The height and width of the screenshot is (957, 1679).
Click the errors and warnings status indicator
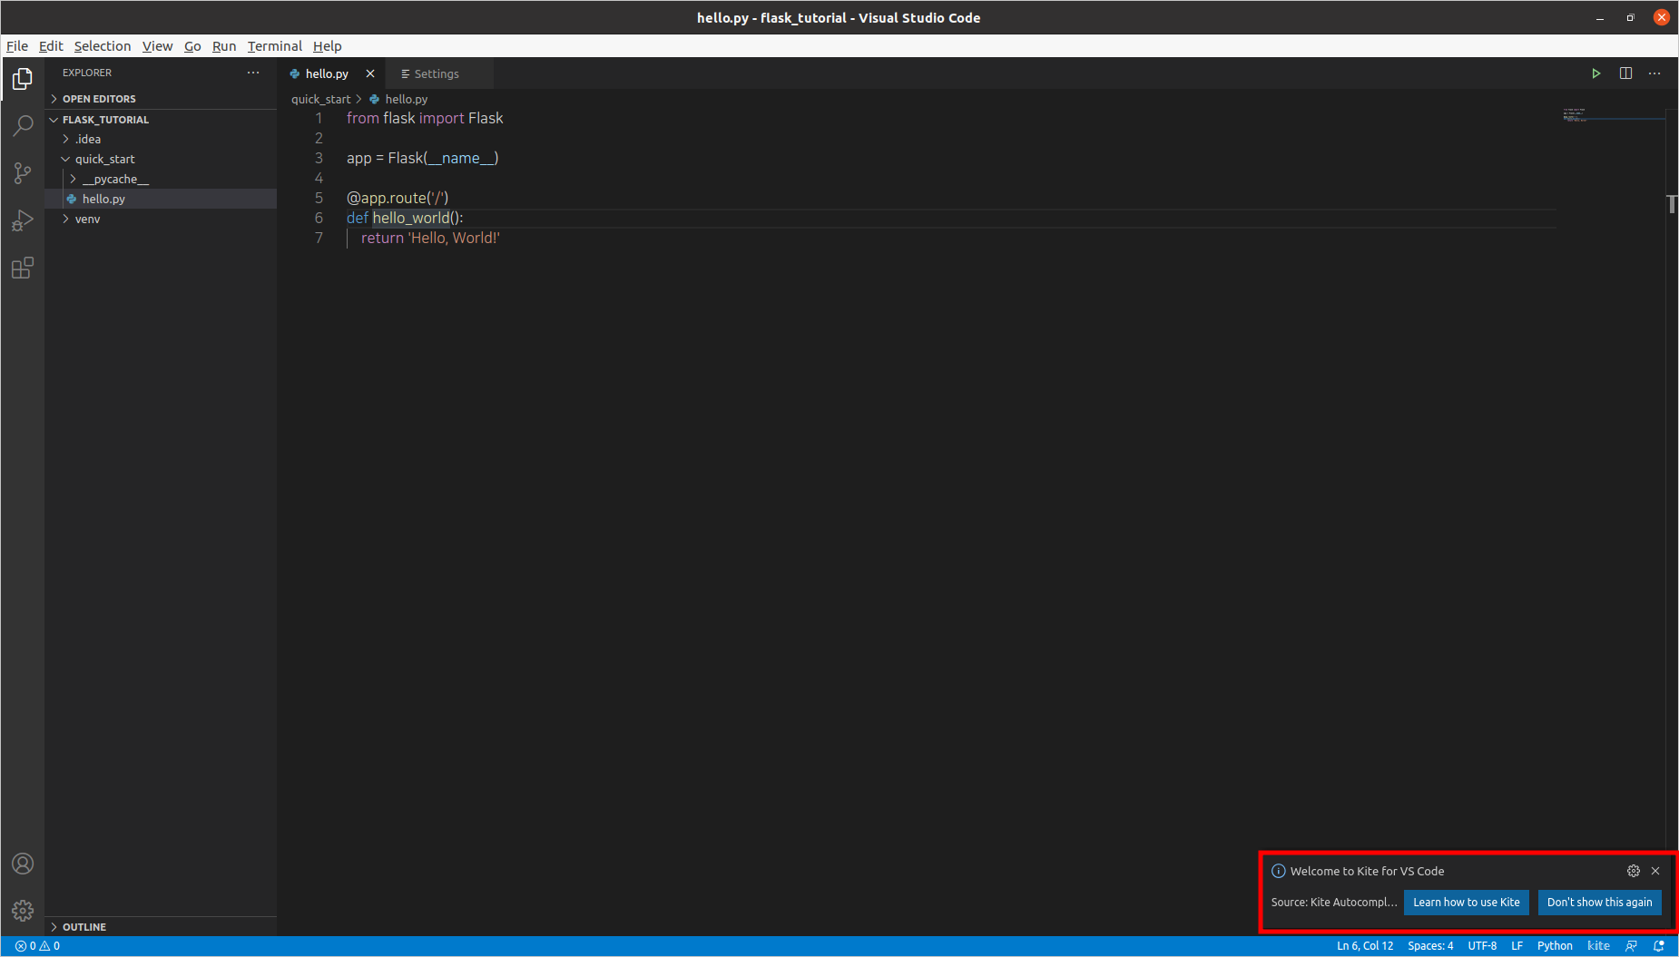click(37, 946)
